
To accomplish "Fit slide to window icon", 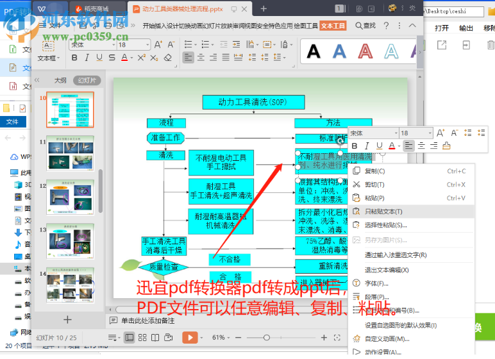I will tap(337, 338).
